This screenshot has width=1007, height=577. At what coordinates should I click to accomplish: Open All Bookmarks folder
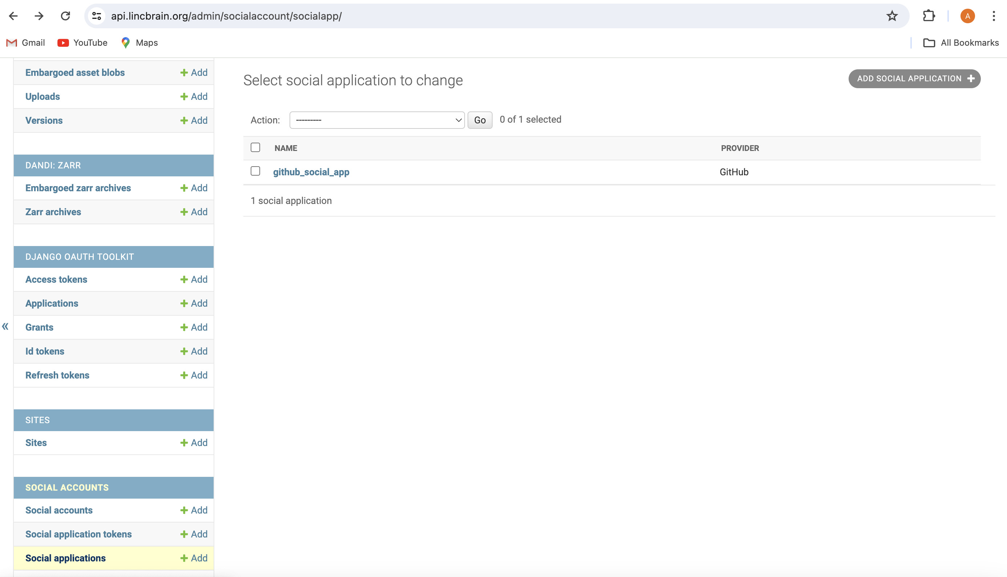961,43
